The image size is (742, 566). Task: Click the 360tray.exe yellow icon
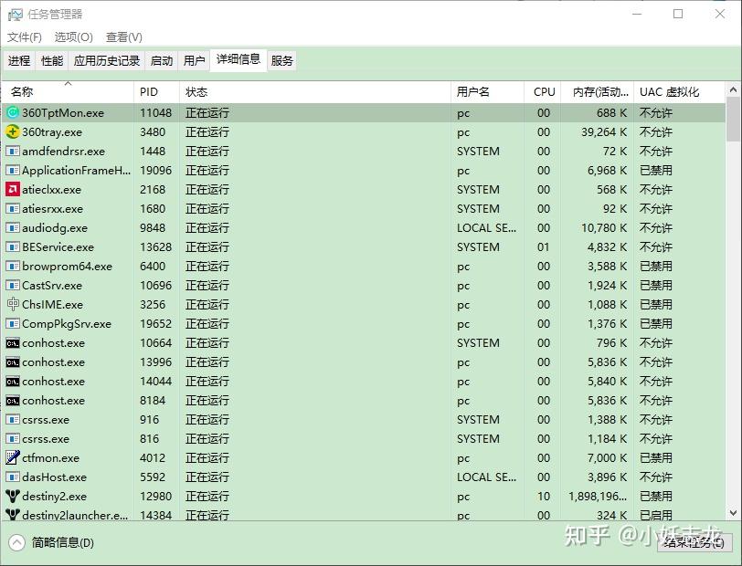(13, 132)
